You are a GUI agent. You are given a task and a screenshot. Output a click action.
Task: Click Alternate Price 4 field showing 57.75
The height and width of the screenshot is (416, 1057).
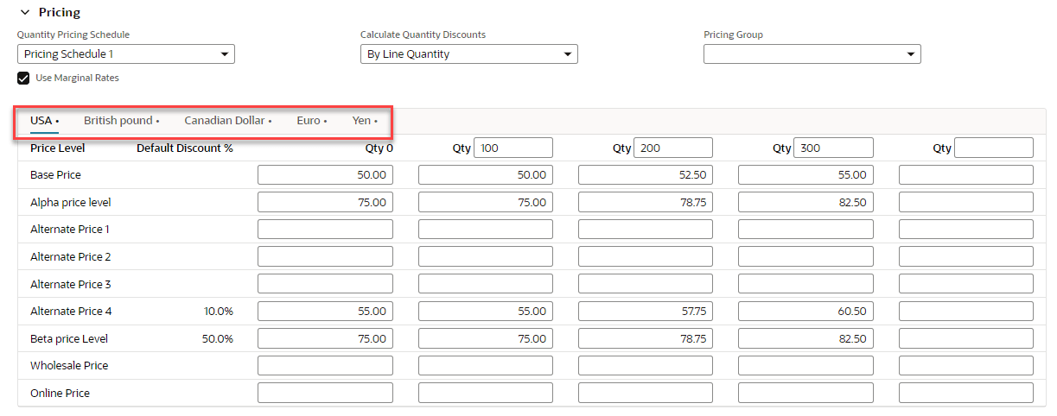click(x=646, y=312)
